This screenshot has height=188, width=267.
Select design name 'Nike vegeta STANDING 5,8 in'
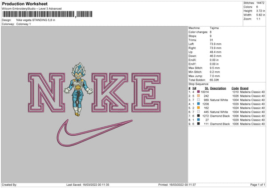tap(36, 20)
